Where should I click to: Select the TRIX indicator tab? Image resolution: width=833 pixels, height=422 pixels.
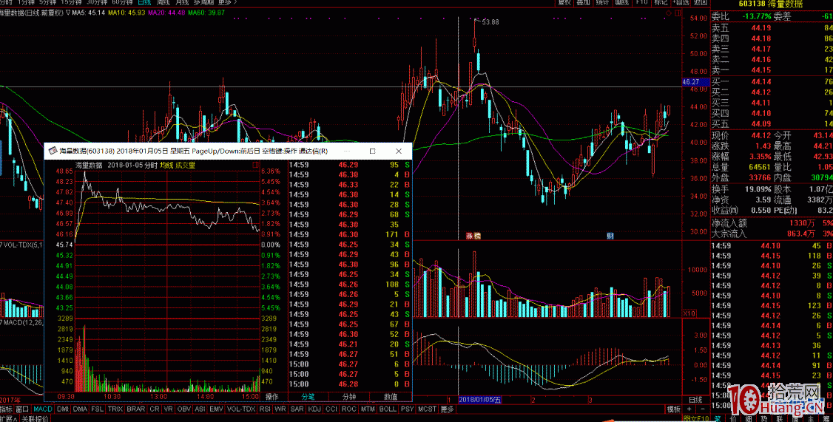[x=115, y=409]
